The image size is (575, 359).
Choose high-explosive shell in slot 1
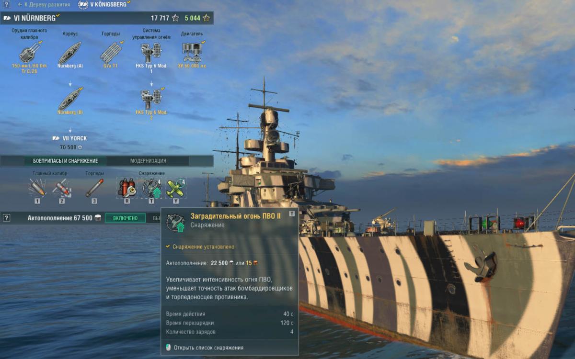(37, 188)
